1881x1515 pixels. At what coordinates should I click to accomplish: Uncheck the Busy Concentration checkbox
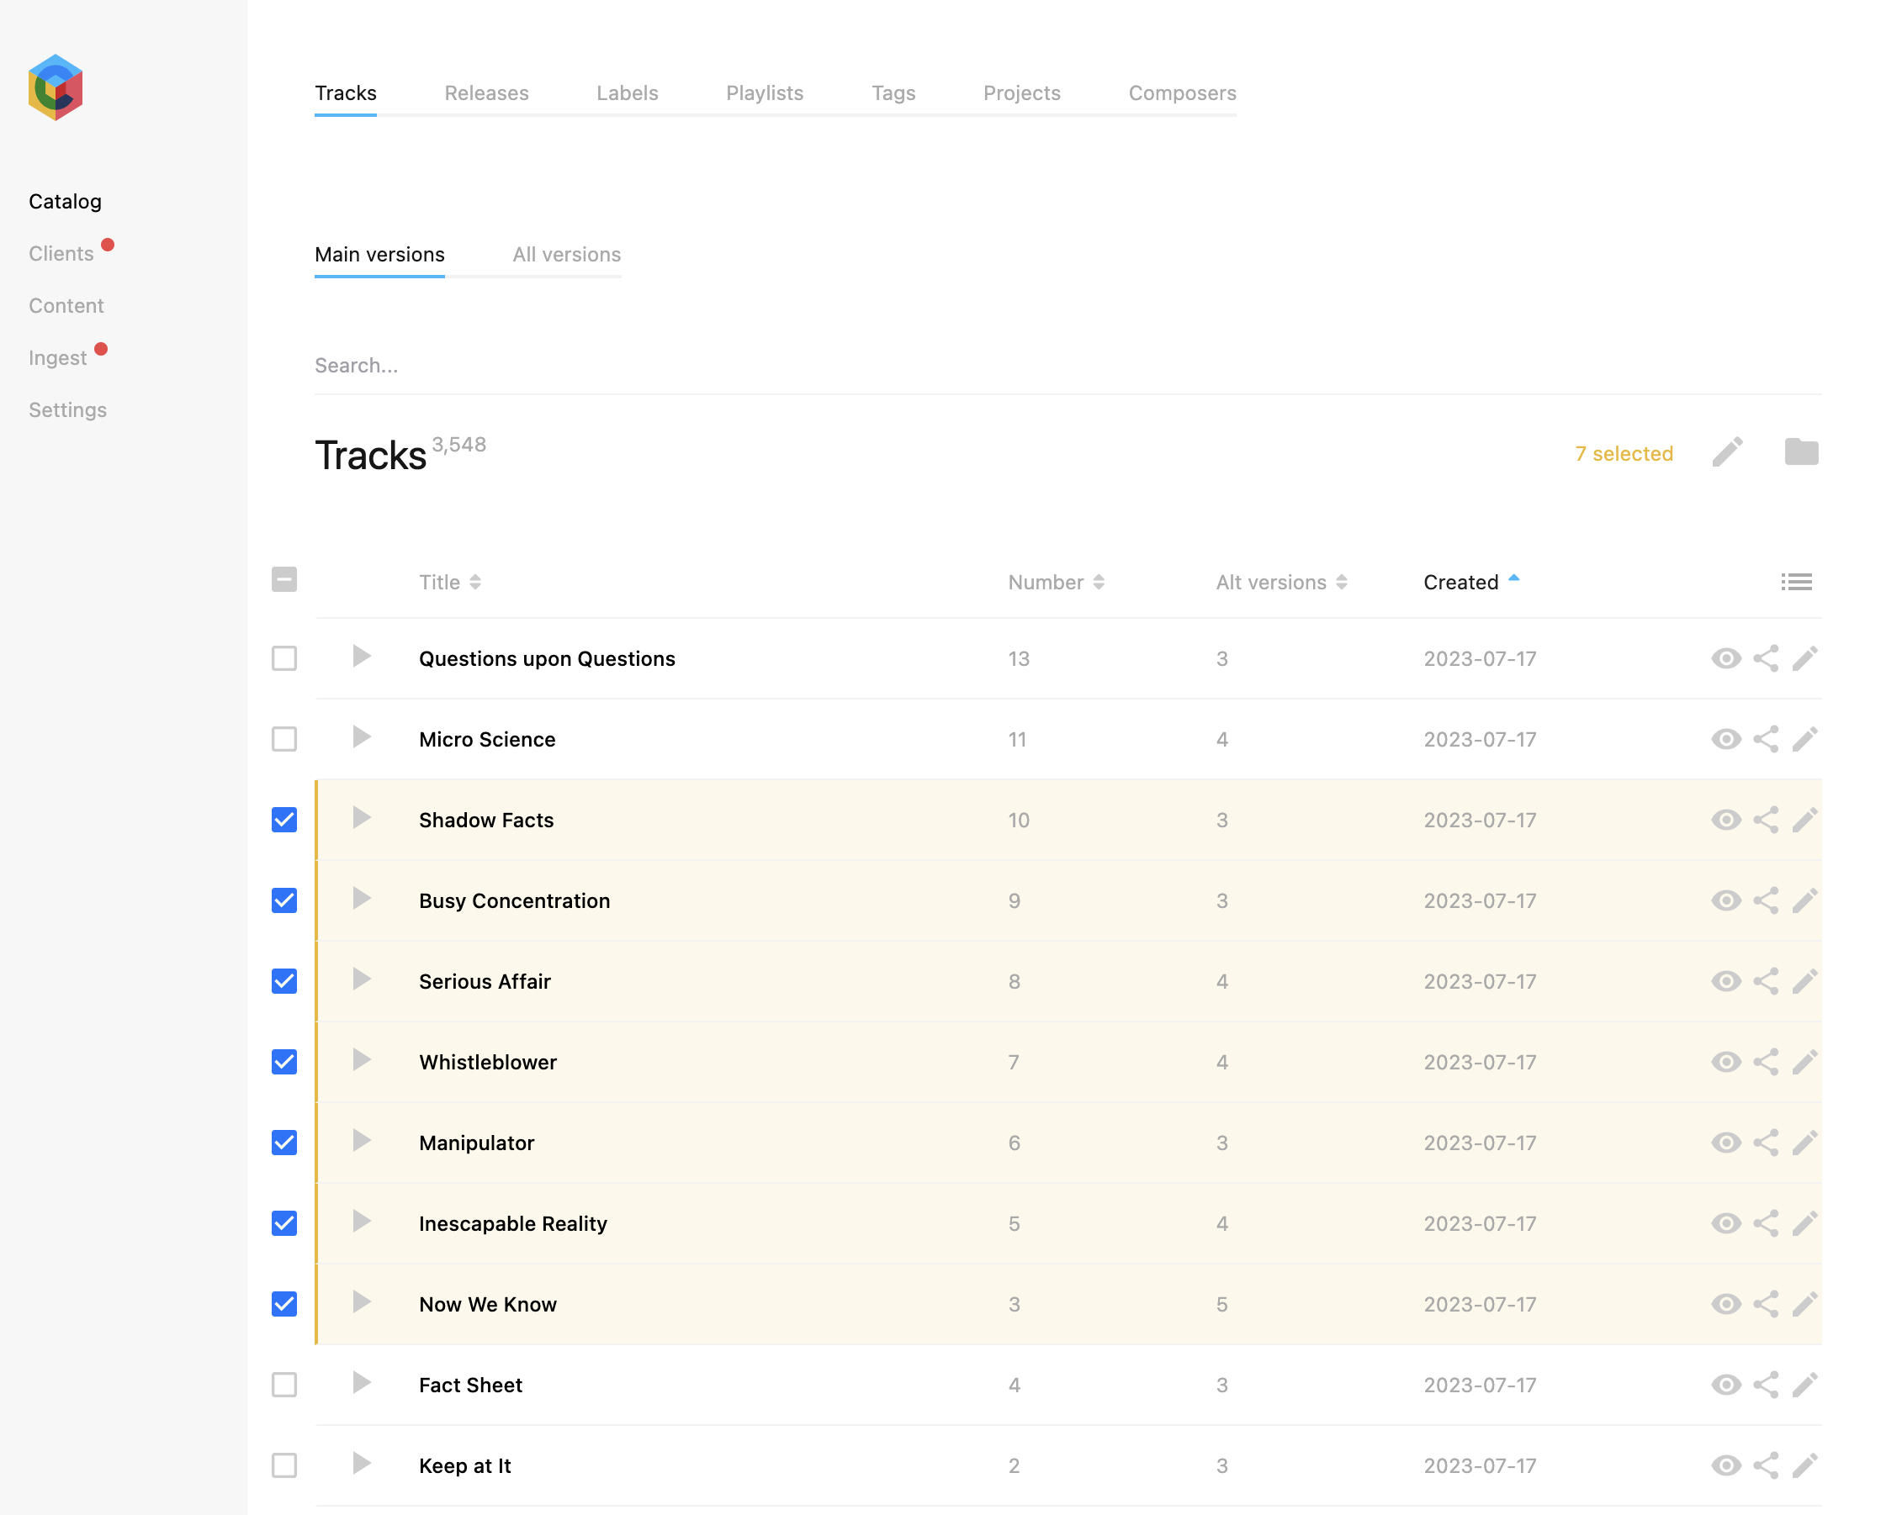[x=283, y=900]
